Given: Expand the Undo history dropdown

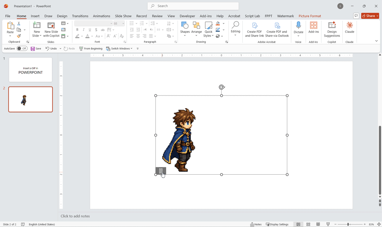Looking at the screenshot, I should (x=60, y=49).
